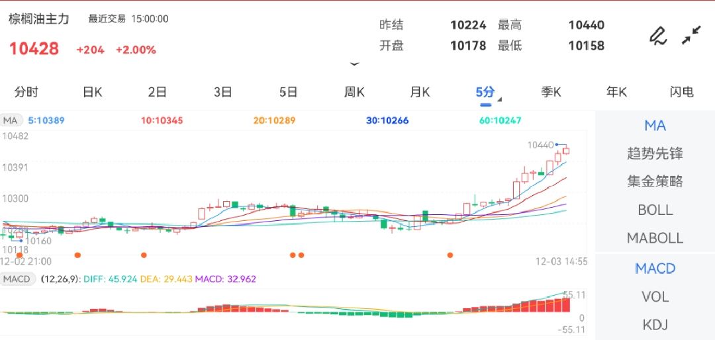Select the 3日 tab
The height and width of the screenshot is (340, 715).
pos(223,92)
